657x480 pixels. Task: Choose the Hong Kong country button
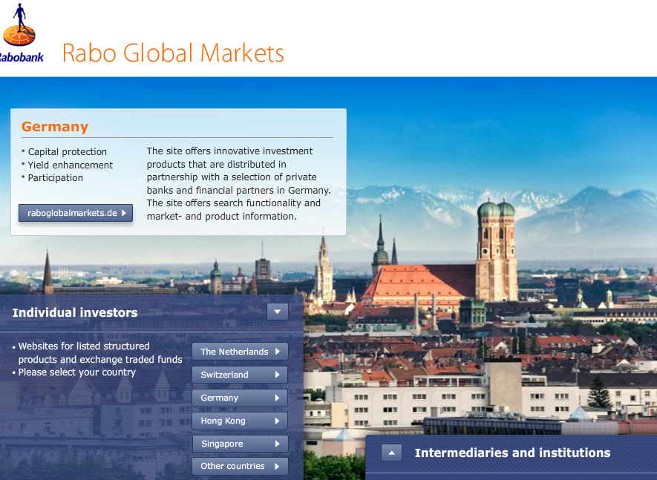click(240, 421)
